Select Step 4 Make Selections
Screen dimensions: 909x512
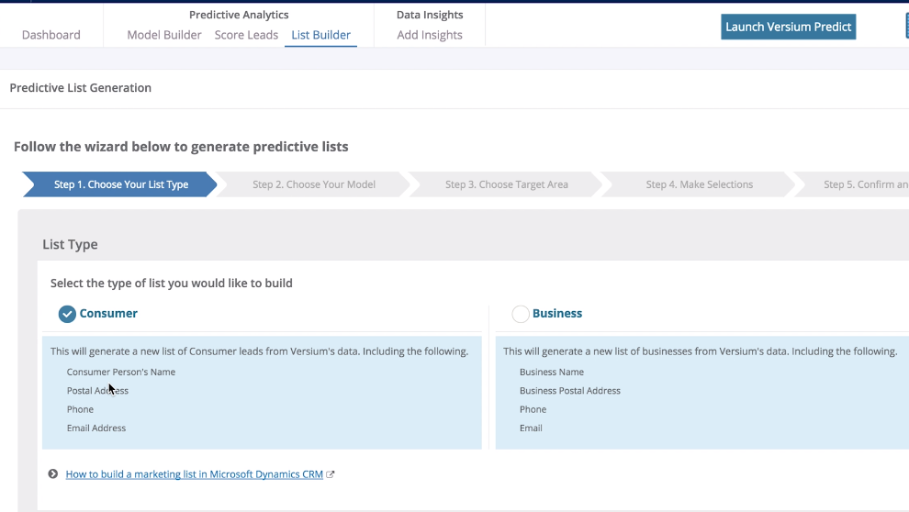tap(700, 184)
